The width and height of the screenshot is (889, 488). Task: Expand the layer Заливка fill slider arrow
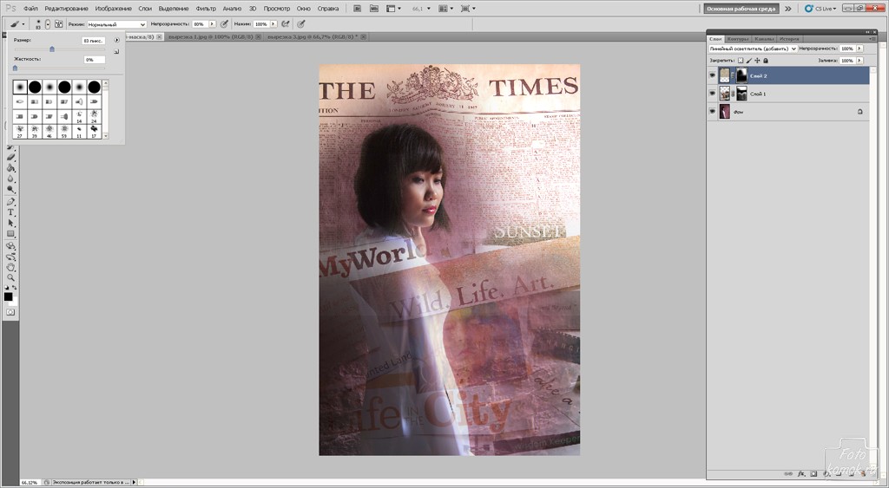click(861, 61)
